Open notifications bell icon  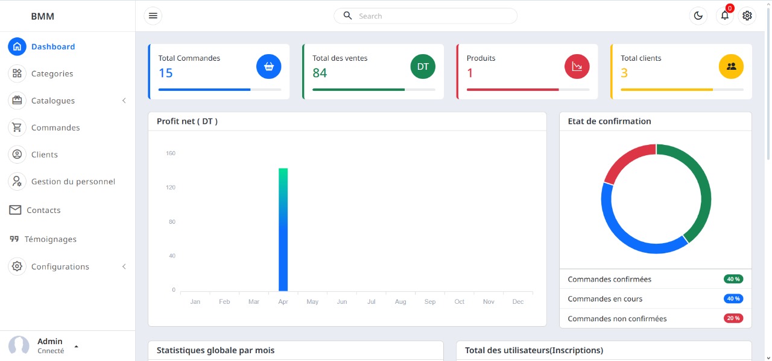click(725, 16)
